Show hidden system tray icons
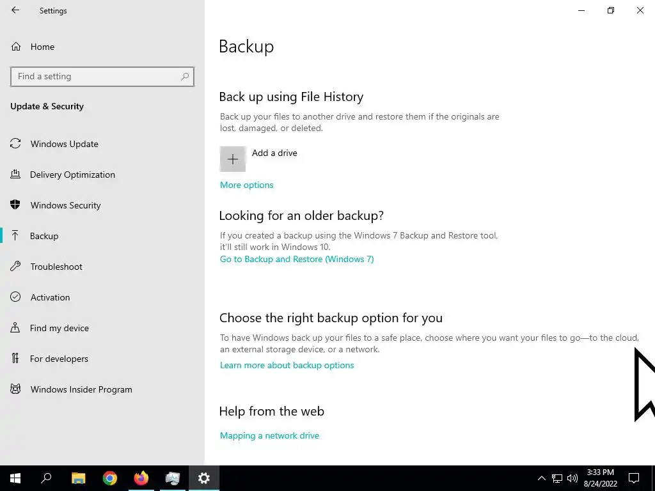655x491 pixels. coord(541,478)
